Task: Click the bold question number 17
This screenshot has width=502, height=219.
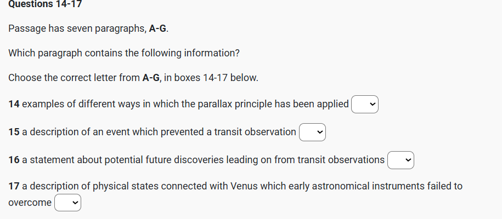Action: pos(14,186)
